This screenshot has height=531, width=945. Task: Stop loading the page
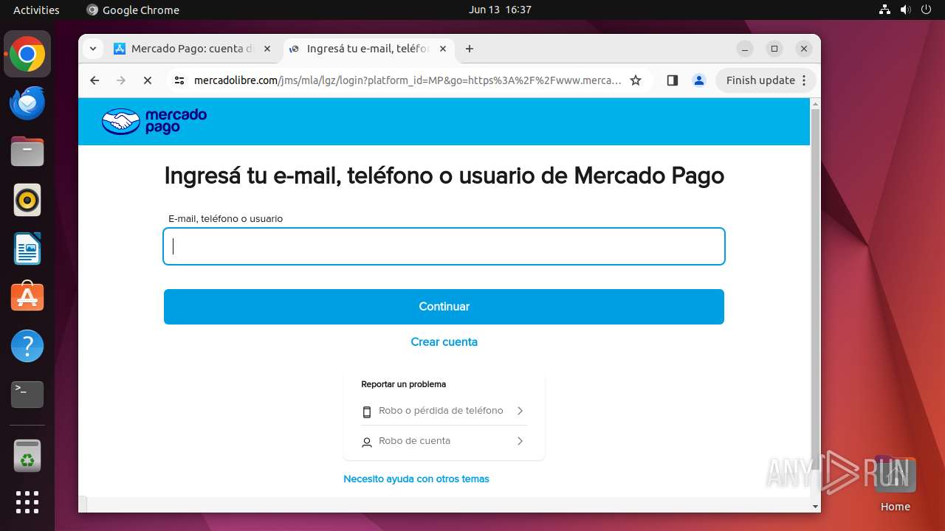coord(148,80)
